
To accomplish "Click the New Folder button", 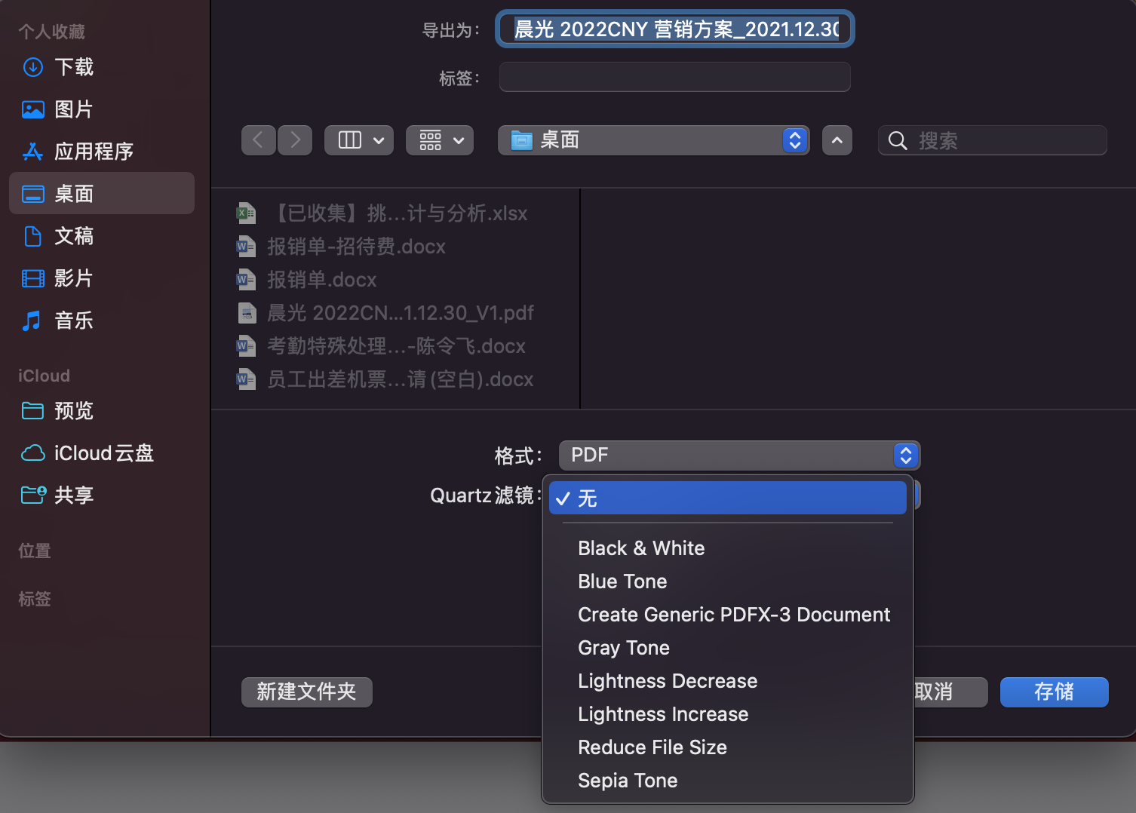I will (x=306, y=692).
